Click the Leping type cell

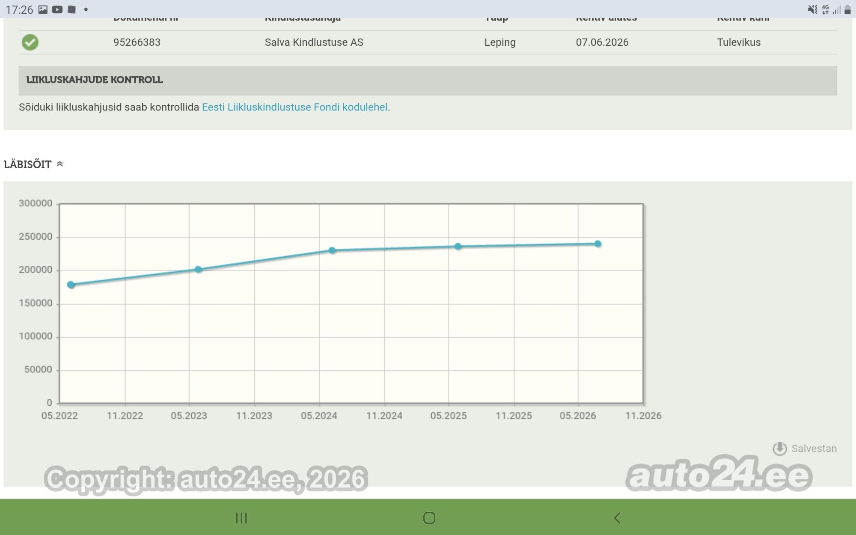[500, 42]
